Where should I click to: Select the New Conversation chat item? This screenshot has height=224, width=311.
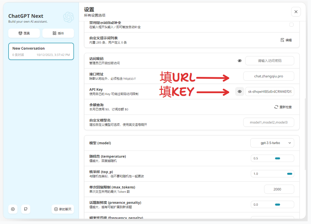click(41, 51)
